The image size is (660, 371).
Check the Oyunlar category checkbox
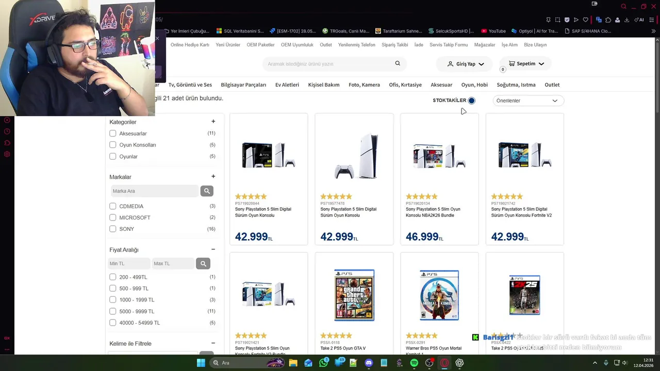(x=113, y=156)
